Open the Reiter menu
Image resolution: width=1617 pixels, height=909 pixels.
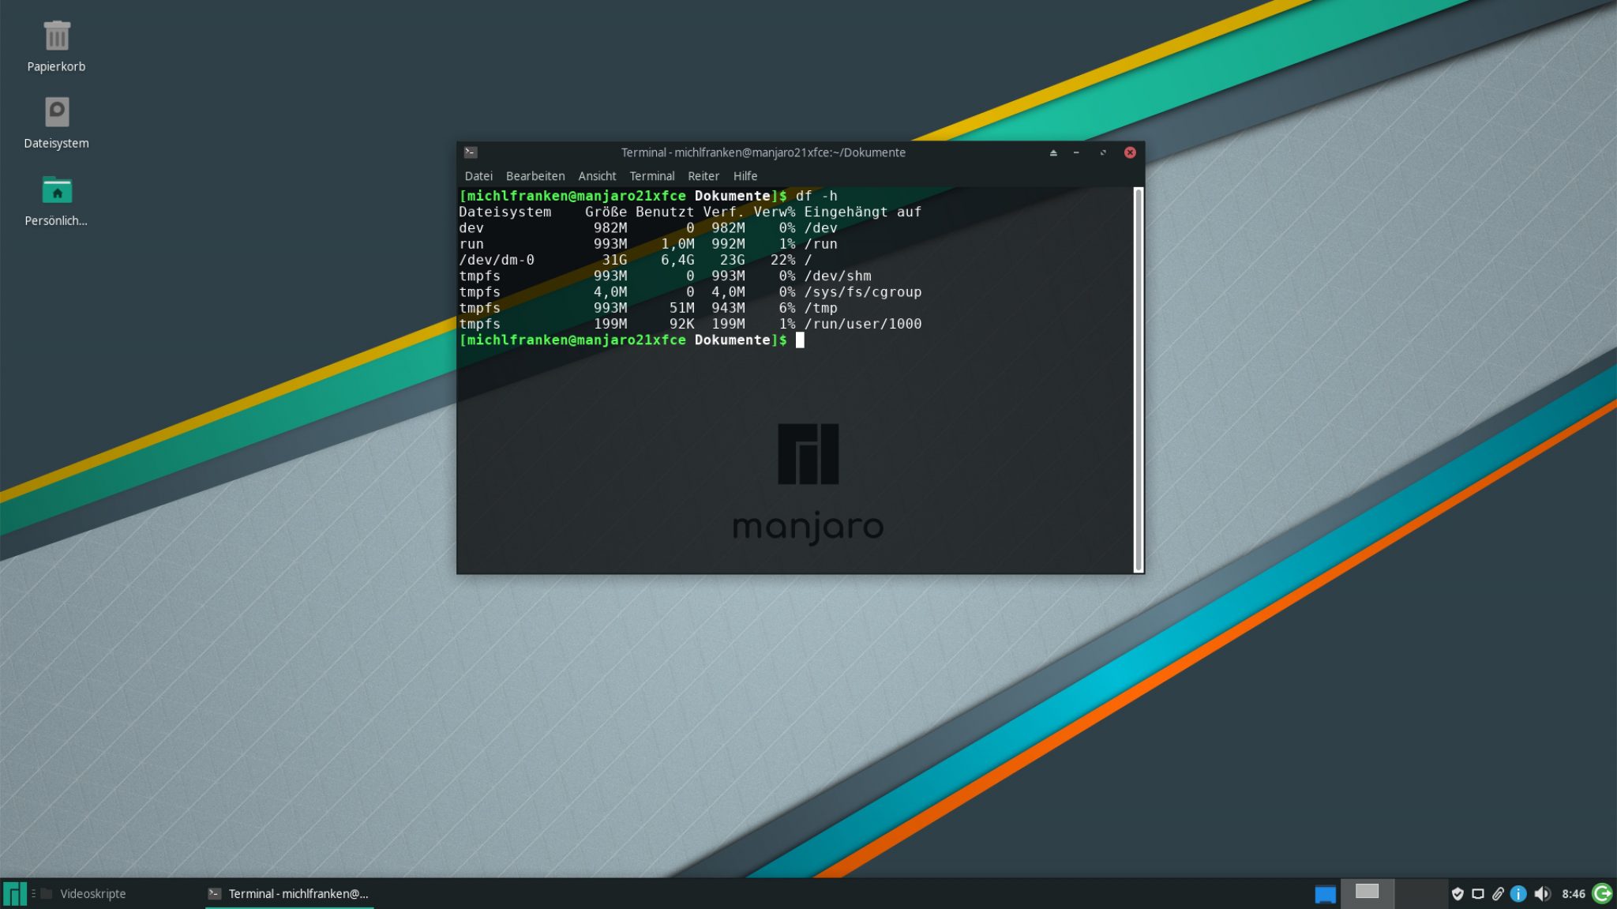(x=703, y=176)
